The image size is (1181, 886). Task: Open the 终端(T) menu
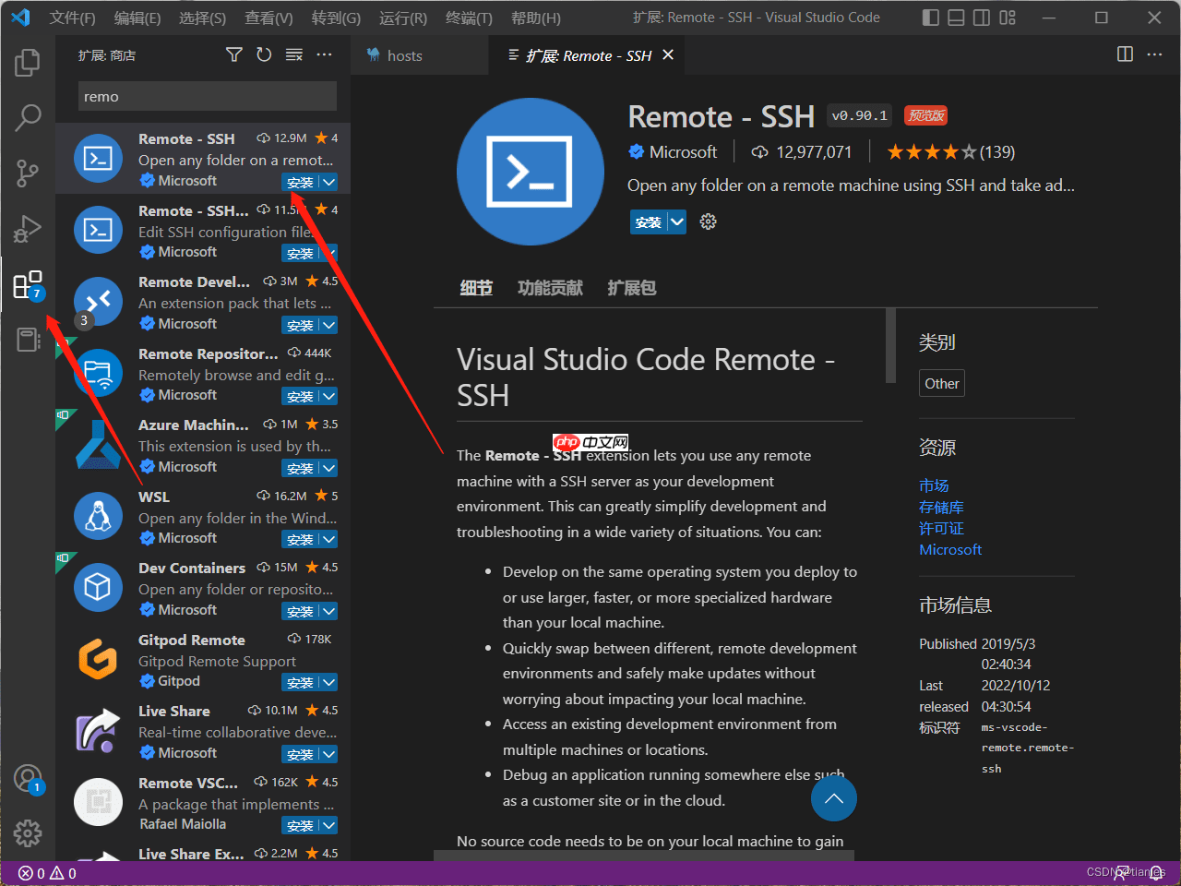point(469,18)
